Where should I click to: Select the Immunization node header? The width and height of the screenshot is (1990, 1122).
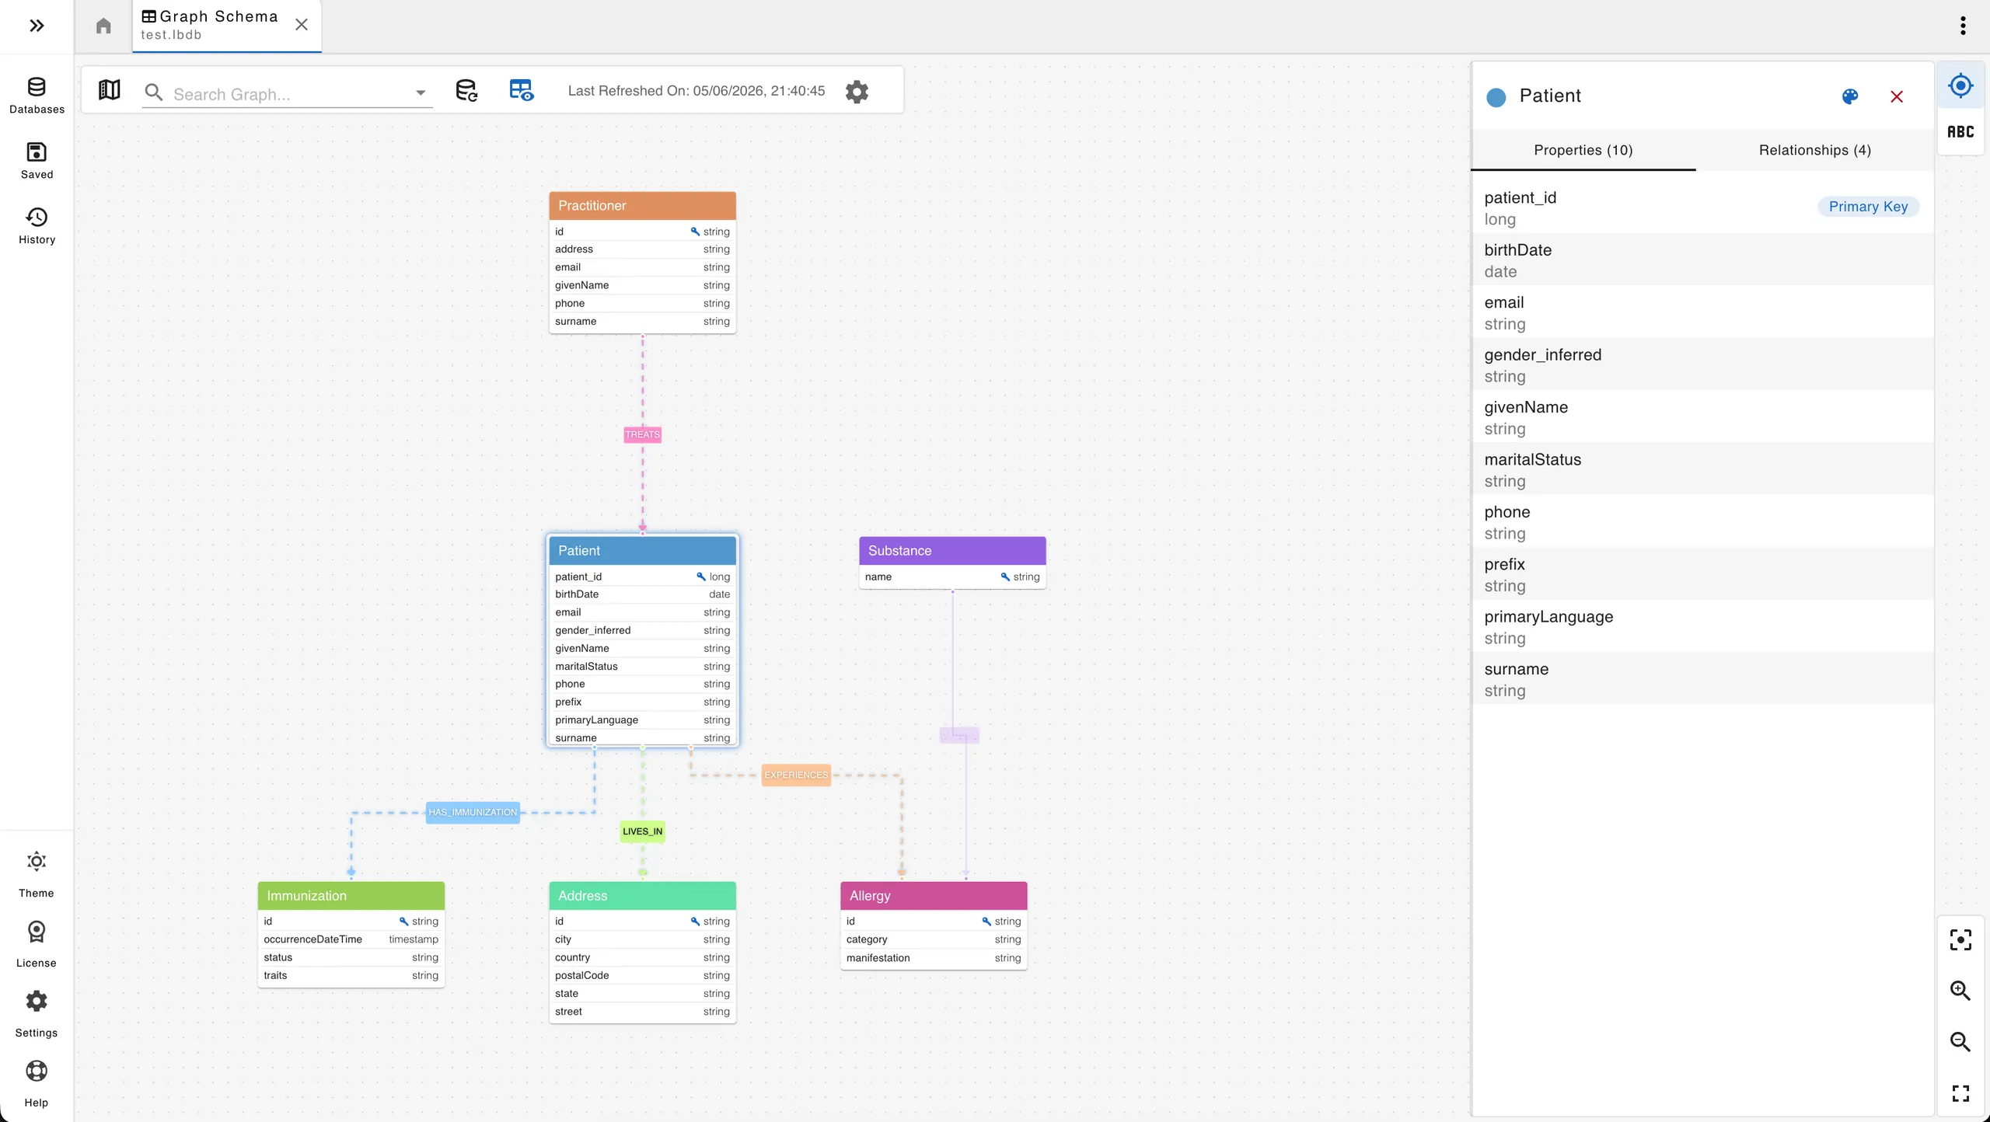click(x=351, y=896)
